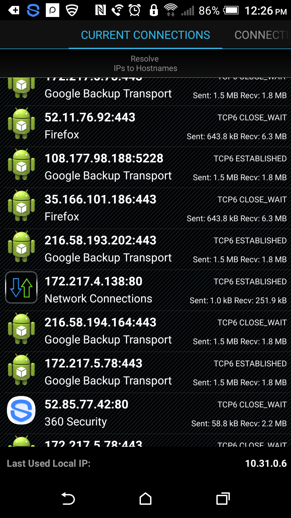Viewport: 291px width, 518px height.
Task: Tap the Network Connections app icon
Action: pos(21,287)
